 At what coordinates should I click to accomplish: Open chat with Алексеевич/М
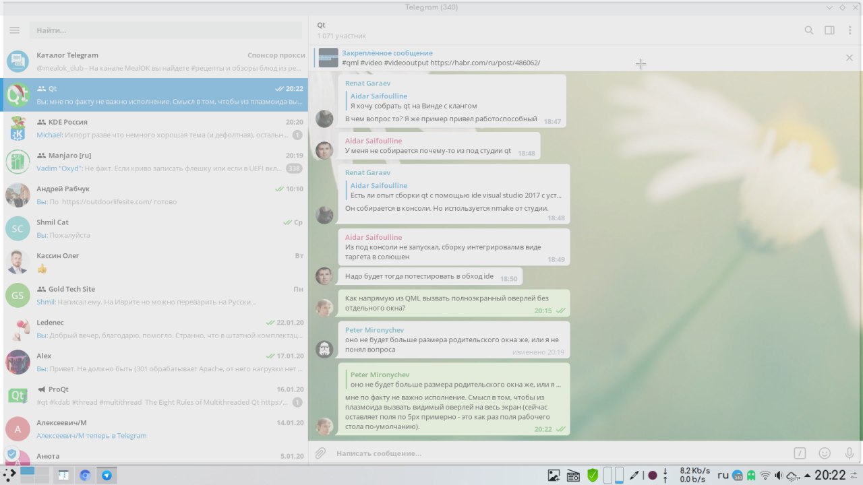point(155,428)
